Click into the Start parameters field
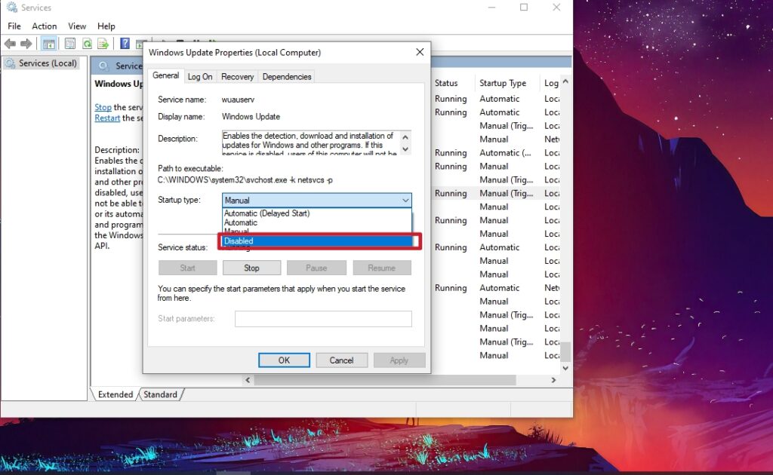773x475 pixels. (x=323, y=318)
